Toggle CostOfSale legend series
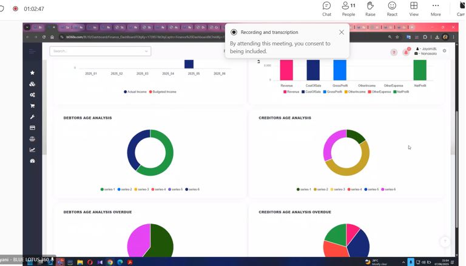 point(311,91)
